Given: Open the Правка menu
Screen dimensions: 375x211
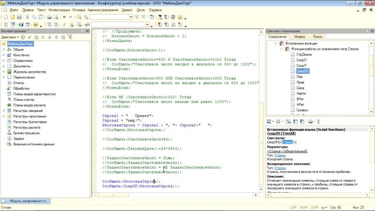Looking at the screenshot, I should tap(28, 10).
